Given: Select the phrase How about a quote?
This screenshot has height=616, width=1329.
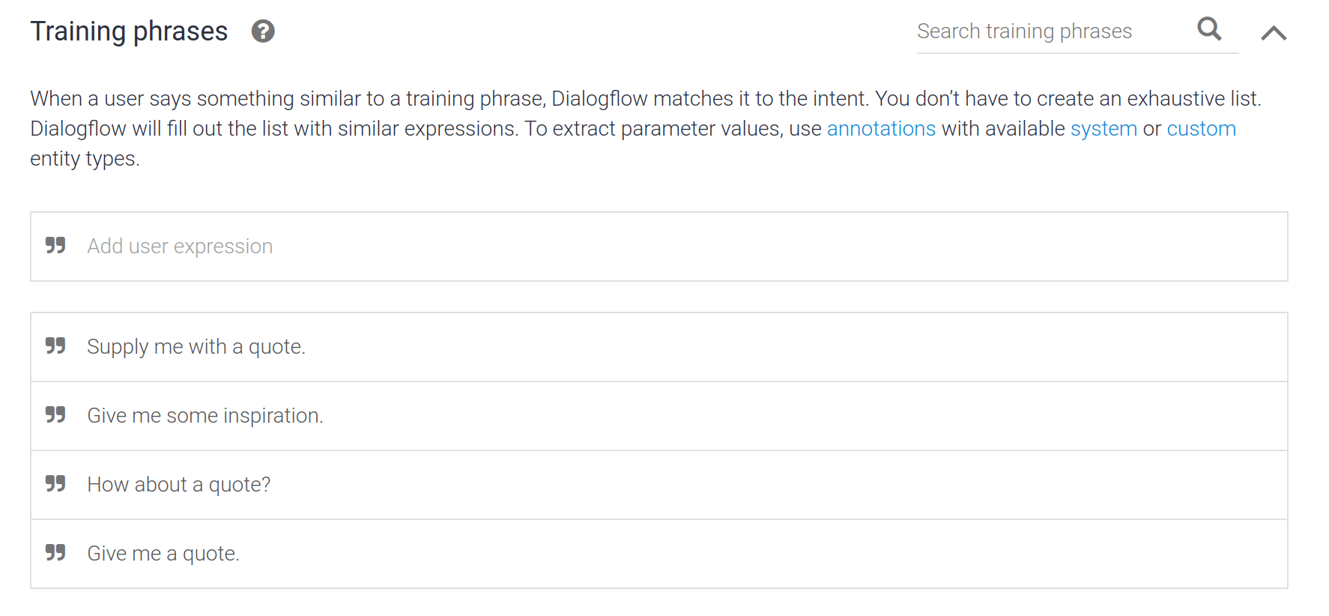Looking at the screenshot, I should point(179,485).
